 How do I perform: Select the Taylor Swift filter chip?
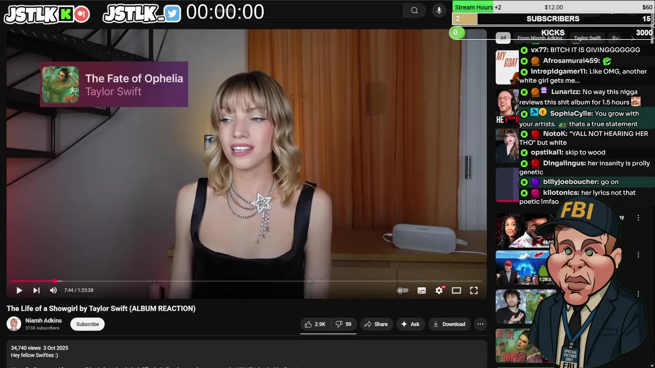point(587,38)
